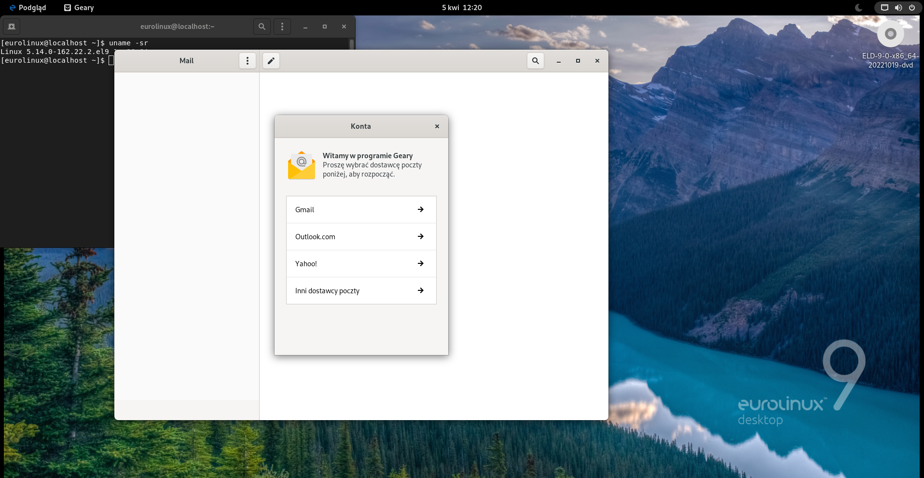Screen dimensions: 924x478
Task: Open Geary's search with the magnifier icon
Action: pos(535,61)
